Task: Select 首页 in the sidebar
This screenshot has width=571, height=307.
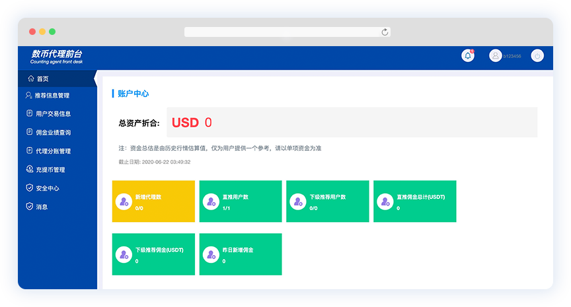Action: tap(42, 78)
